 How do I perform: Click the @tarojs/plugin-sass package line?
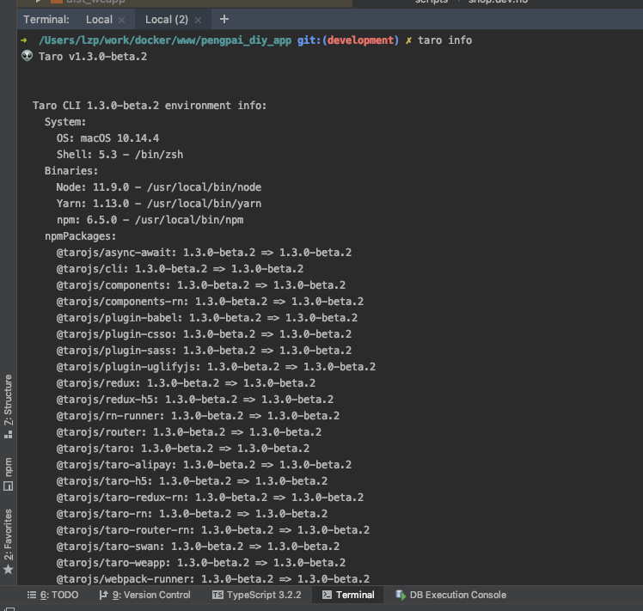[204, 351]
